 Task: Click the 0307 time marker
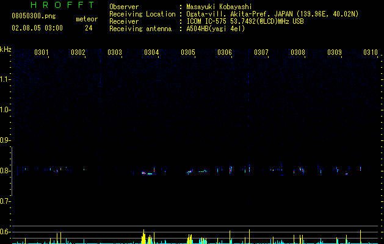[x=261, y=52]
